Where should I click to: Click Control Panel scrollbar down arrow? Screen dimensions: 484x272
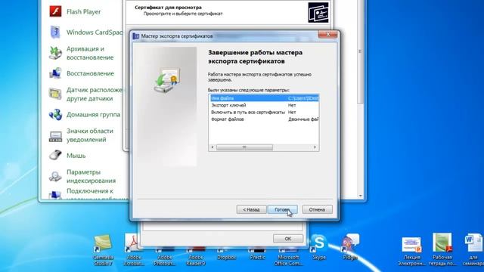pyautogui.click(x=360, y=196)
